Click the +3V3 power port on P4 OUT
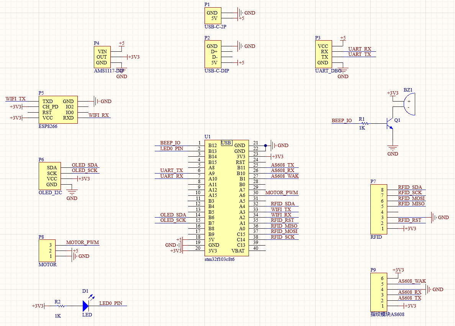This screenshot has width=455, height=326. (133, 57)
